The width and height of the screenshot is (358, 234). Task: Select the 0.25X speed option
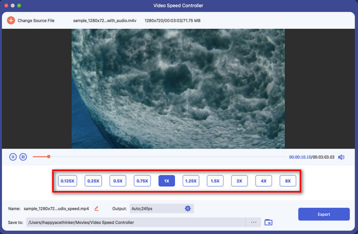pyautogui.click(x=93, y=181)
